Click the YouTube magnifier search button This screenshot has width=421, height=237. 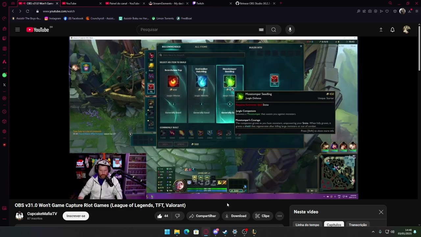[x=274, y=30]
